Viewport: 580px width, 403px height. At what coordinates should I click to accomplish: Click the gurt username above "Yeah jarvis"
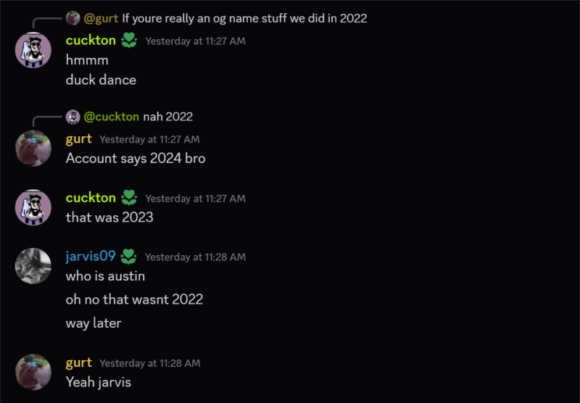[79, 362]
